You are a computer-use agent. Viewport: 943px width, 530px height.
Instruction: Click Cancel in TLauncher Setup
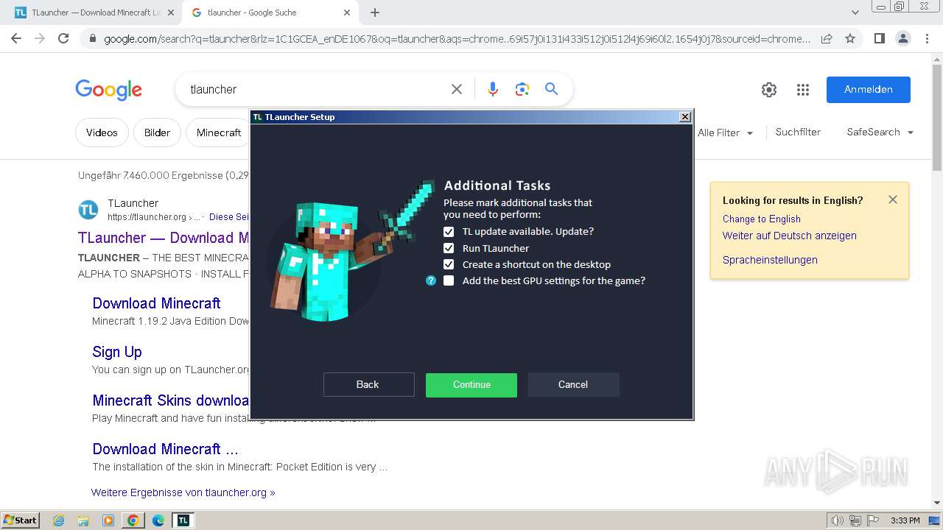click(573, 384)
